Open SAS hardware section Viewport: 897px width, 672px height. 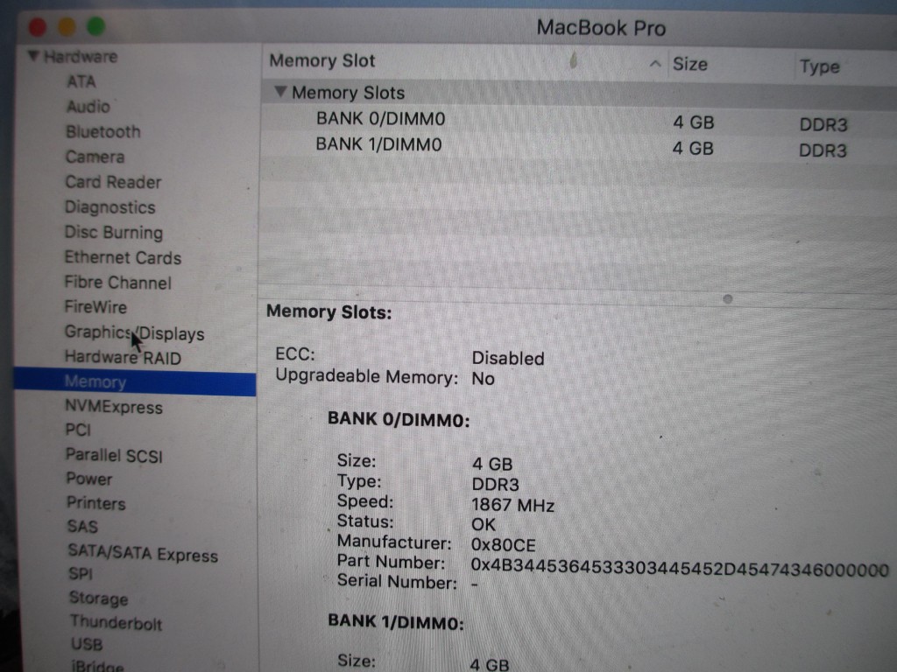click(x=82, y=526)
